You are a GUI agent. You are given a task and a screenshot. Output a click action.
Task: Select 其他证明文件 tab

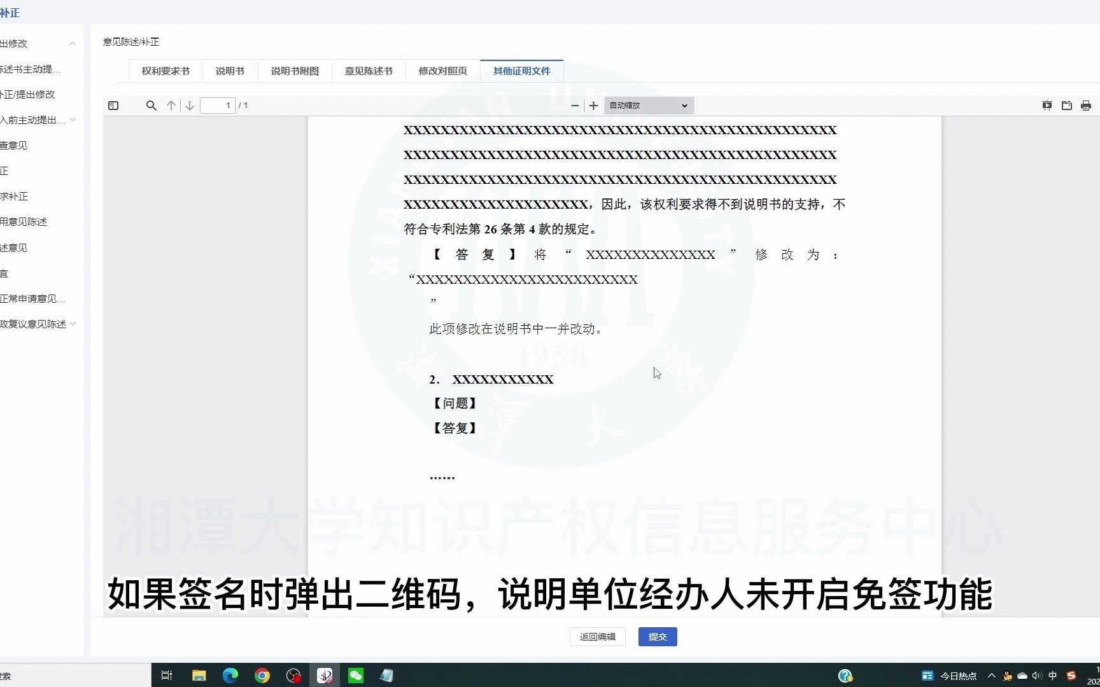point(521,71)
